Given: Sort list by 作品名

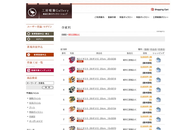Looking at the screenshot, I should (x=153, y=49).
